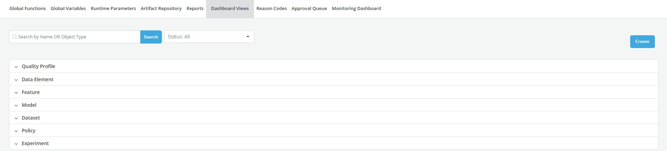Click the magnifier icon in search box
Viewport: 667px width, 151px height.
[15, 37]
